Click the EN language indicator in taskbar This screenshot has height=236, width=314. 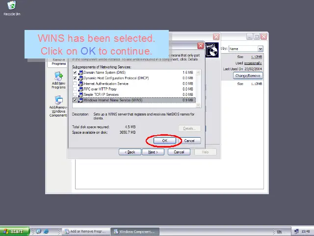point(279,232)
